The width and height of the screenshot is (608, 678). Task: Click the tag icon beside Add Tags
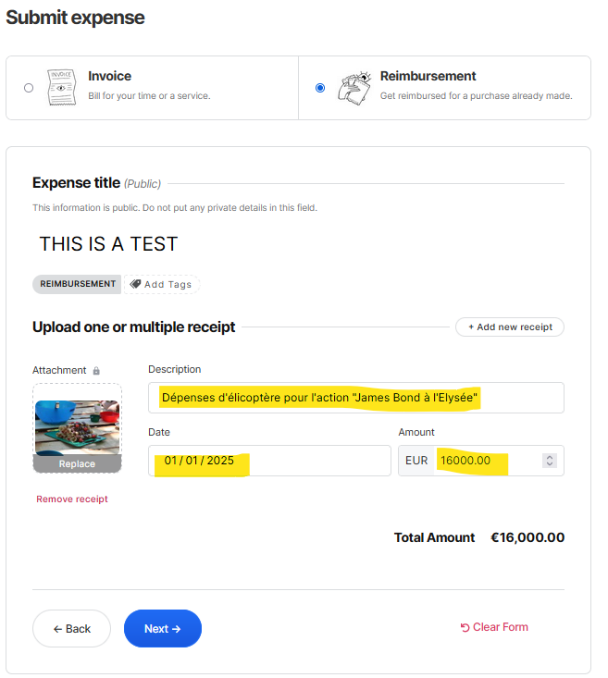click(x=135, y=284)
